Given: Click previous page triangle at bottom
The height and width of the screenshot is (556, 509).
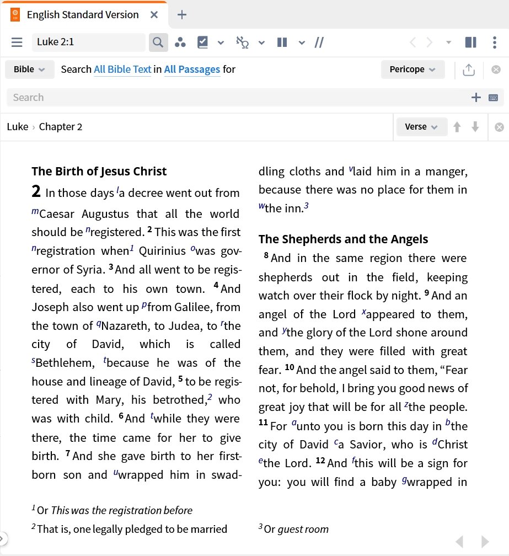Looking at the screenshot, I should point(459,542).
